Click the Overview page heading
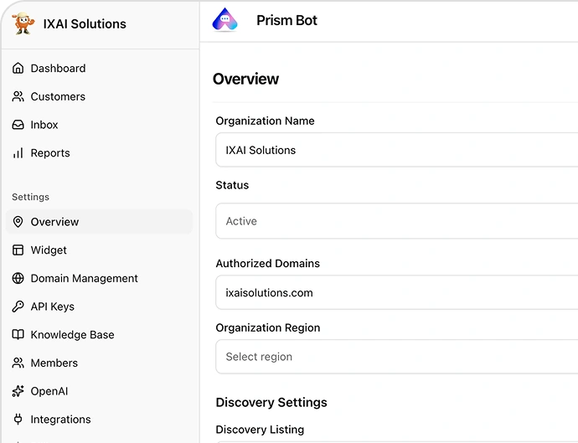Image resolution: width=578 pixels, height=443 pixels. pos(246,79)
